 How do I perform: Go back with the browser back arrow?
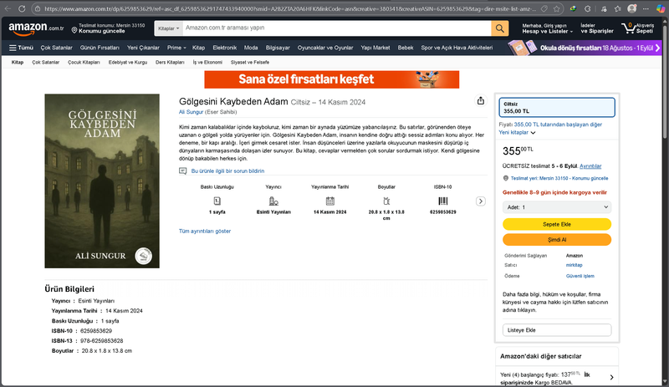8,8
